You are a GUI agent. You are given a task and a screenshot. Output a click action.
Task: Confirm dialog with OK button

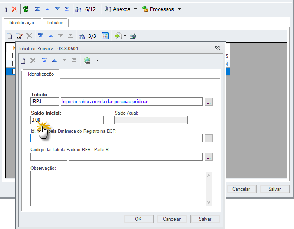click(x=139, y=219)
